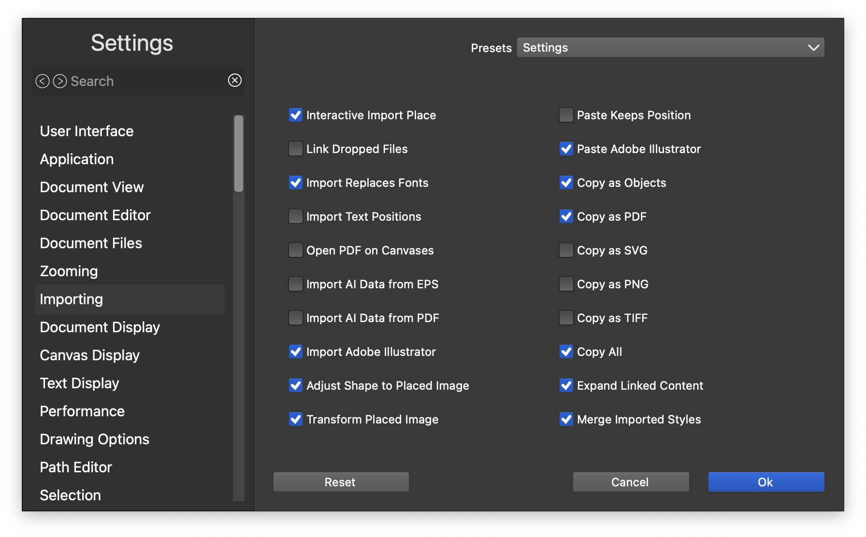Click the Cancel button
The image size is (866, 537).
pos(631,482)
